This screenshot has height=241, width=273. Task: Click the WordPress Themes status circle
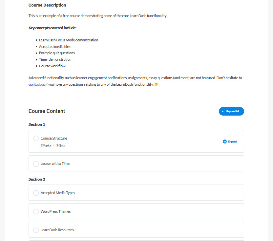coord(36,211)
